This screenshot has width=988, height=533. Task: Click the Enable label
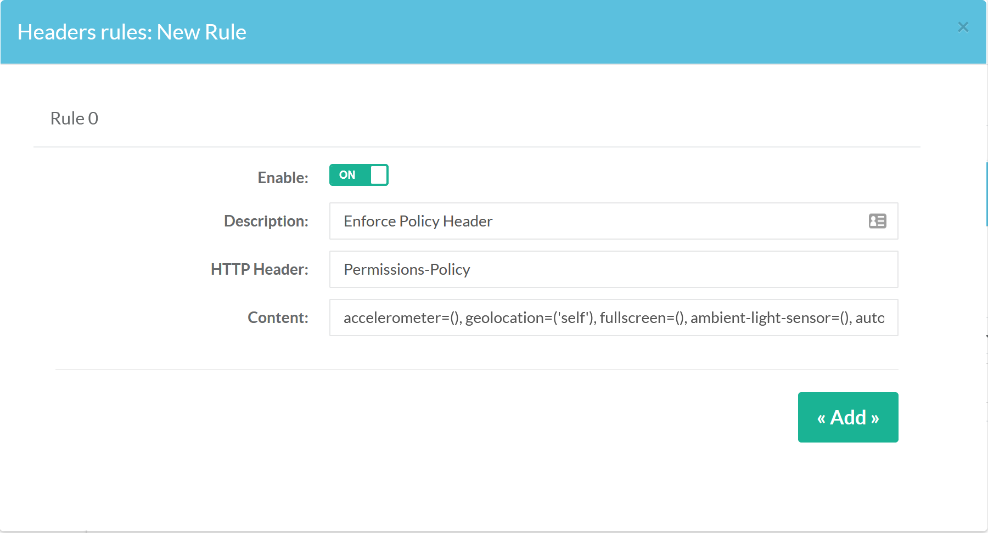click(283, 178)
